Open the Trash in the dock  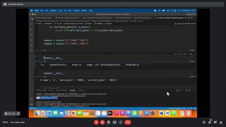[189, 113]
